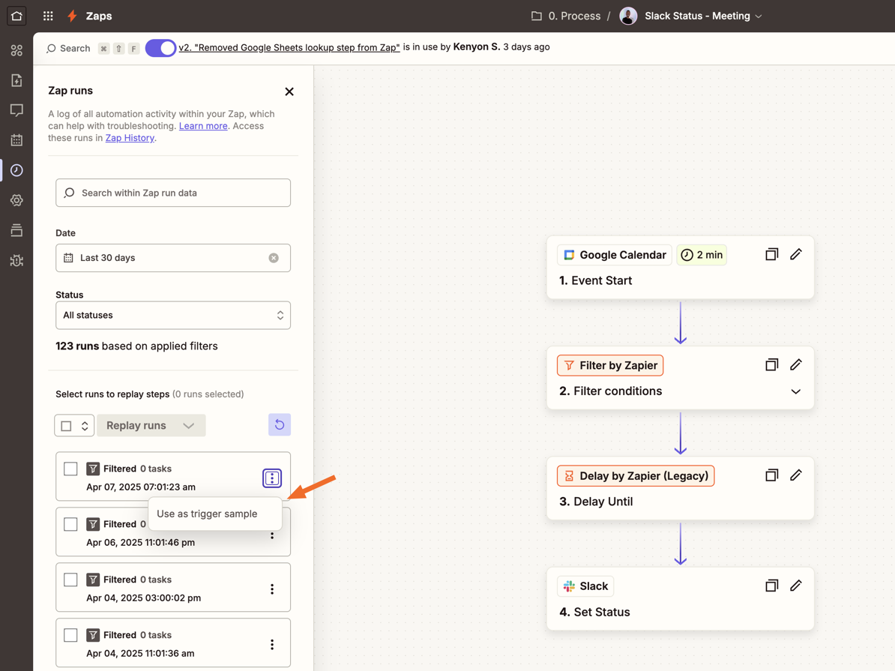The width and height of the screenshot is (895, 671).
Task: Select the Zap runs clock icon in the sidebar
Action: [x=16, y=170]
